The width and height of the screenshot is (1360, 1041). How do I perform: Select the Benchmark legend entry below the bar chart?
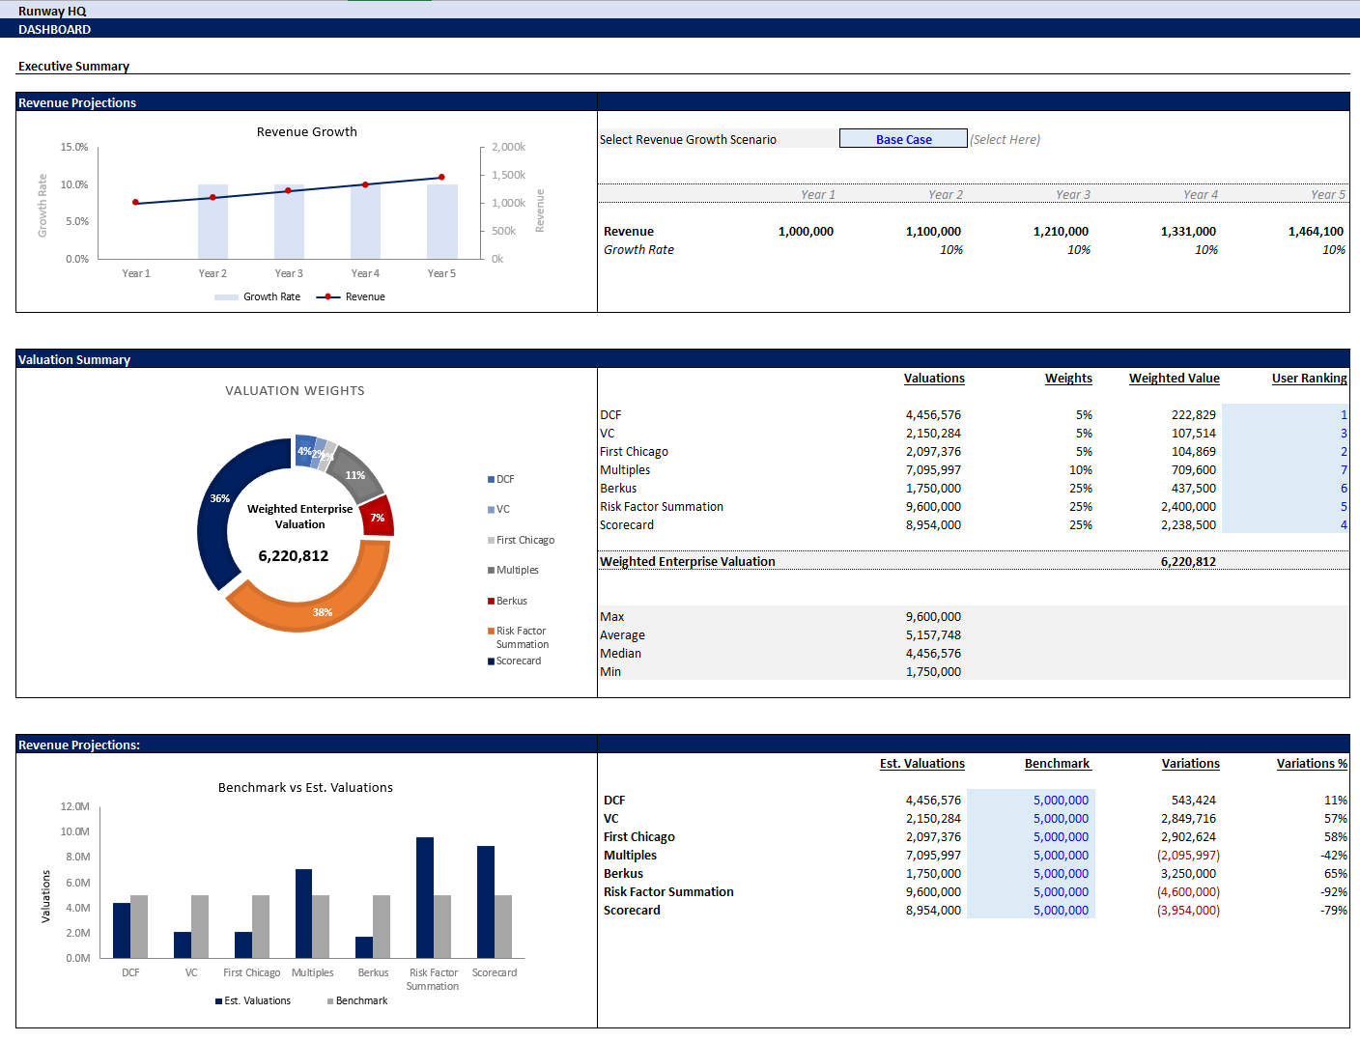tap(357, 1001)
